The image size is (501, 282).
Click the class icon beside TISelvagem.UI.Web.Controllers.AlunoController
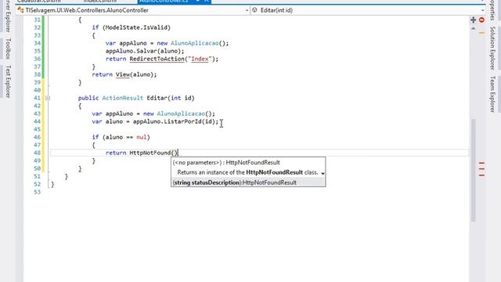[21, 10]
